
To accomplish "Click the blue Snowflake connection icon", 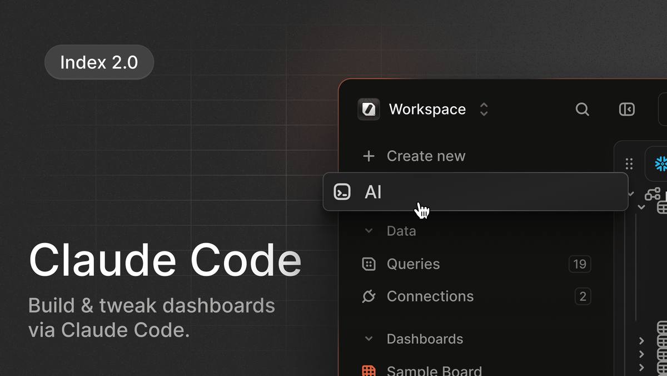I will point(661,164).
